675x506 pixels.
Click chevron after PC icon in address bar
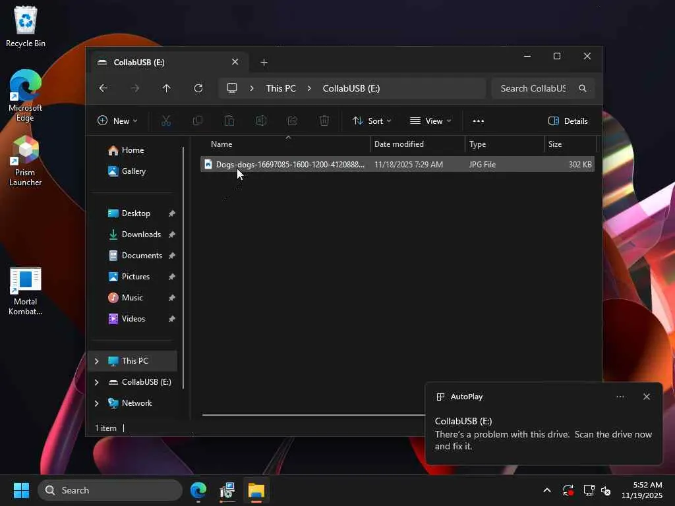(252, 88)
